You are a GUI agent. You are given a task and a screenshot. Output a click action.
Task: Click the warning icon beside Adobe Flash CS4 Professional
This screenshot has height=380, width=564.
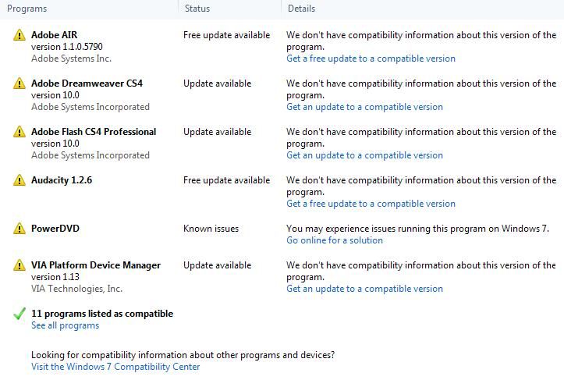tap(20, 132)
